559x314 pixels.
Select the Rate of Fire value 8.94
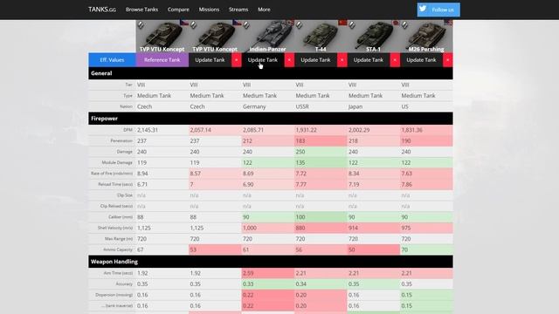(x=142, y=174)
